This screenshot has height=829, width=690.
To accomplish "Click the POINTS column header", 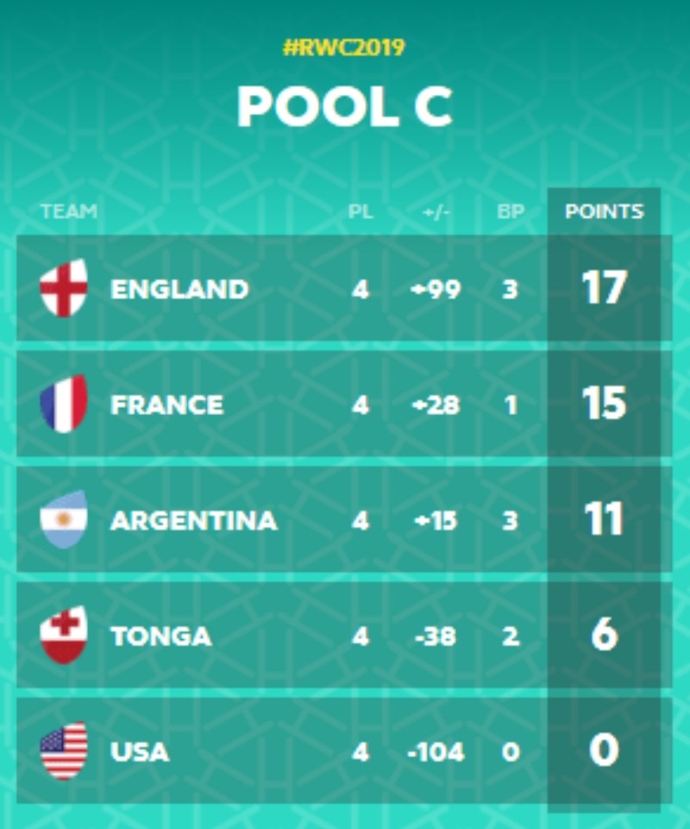I will click(x=604, y=211).
